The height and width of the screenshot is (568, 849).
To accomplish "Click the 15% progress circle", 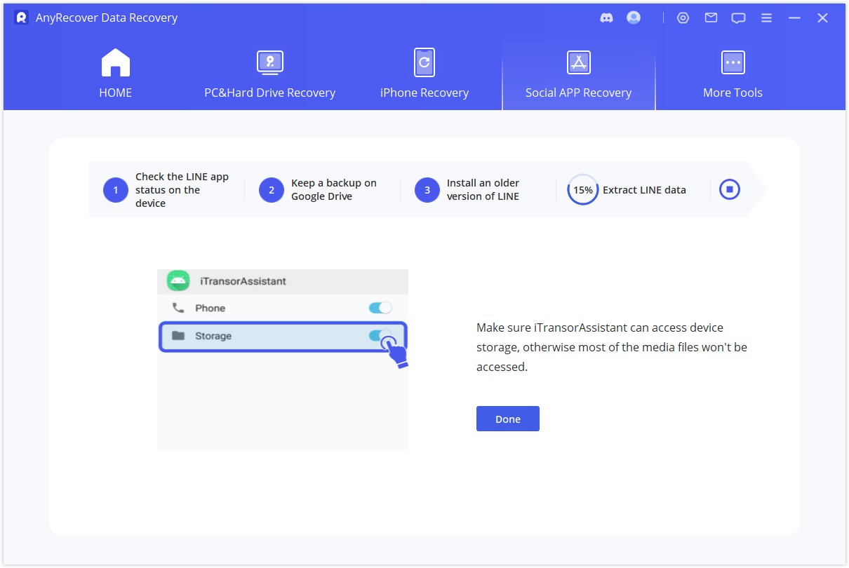I will coord(582,189).
